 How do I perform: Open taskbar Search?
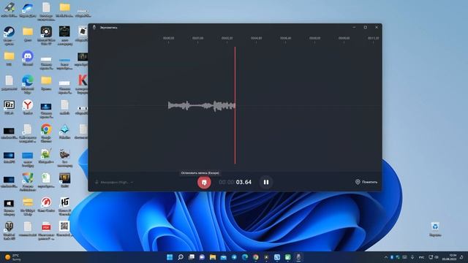181,257
